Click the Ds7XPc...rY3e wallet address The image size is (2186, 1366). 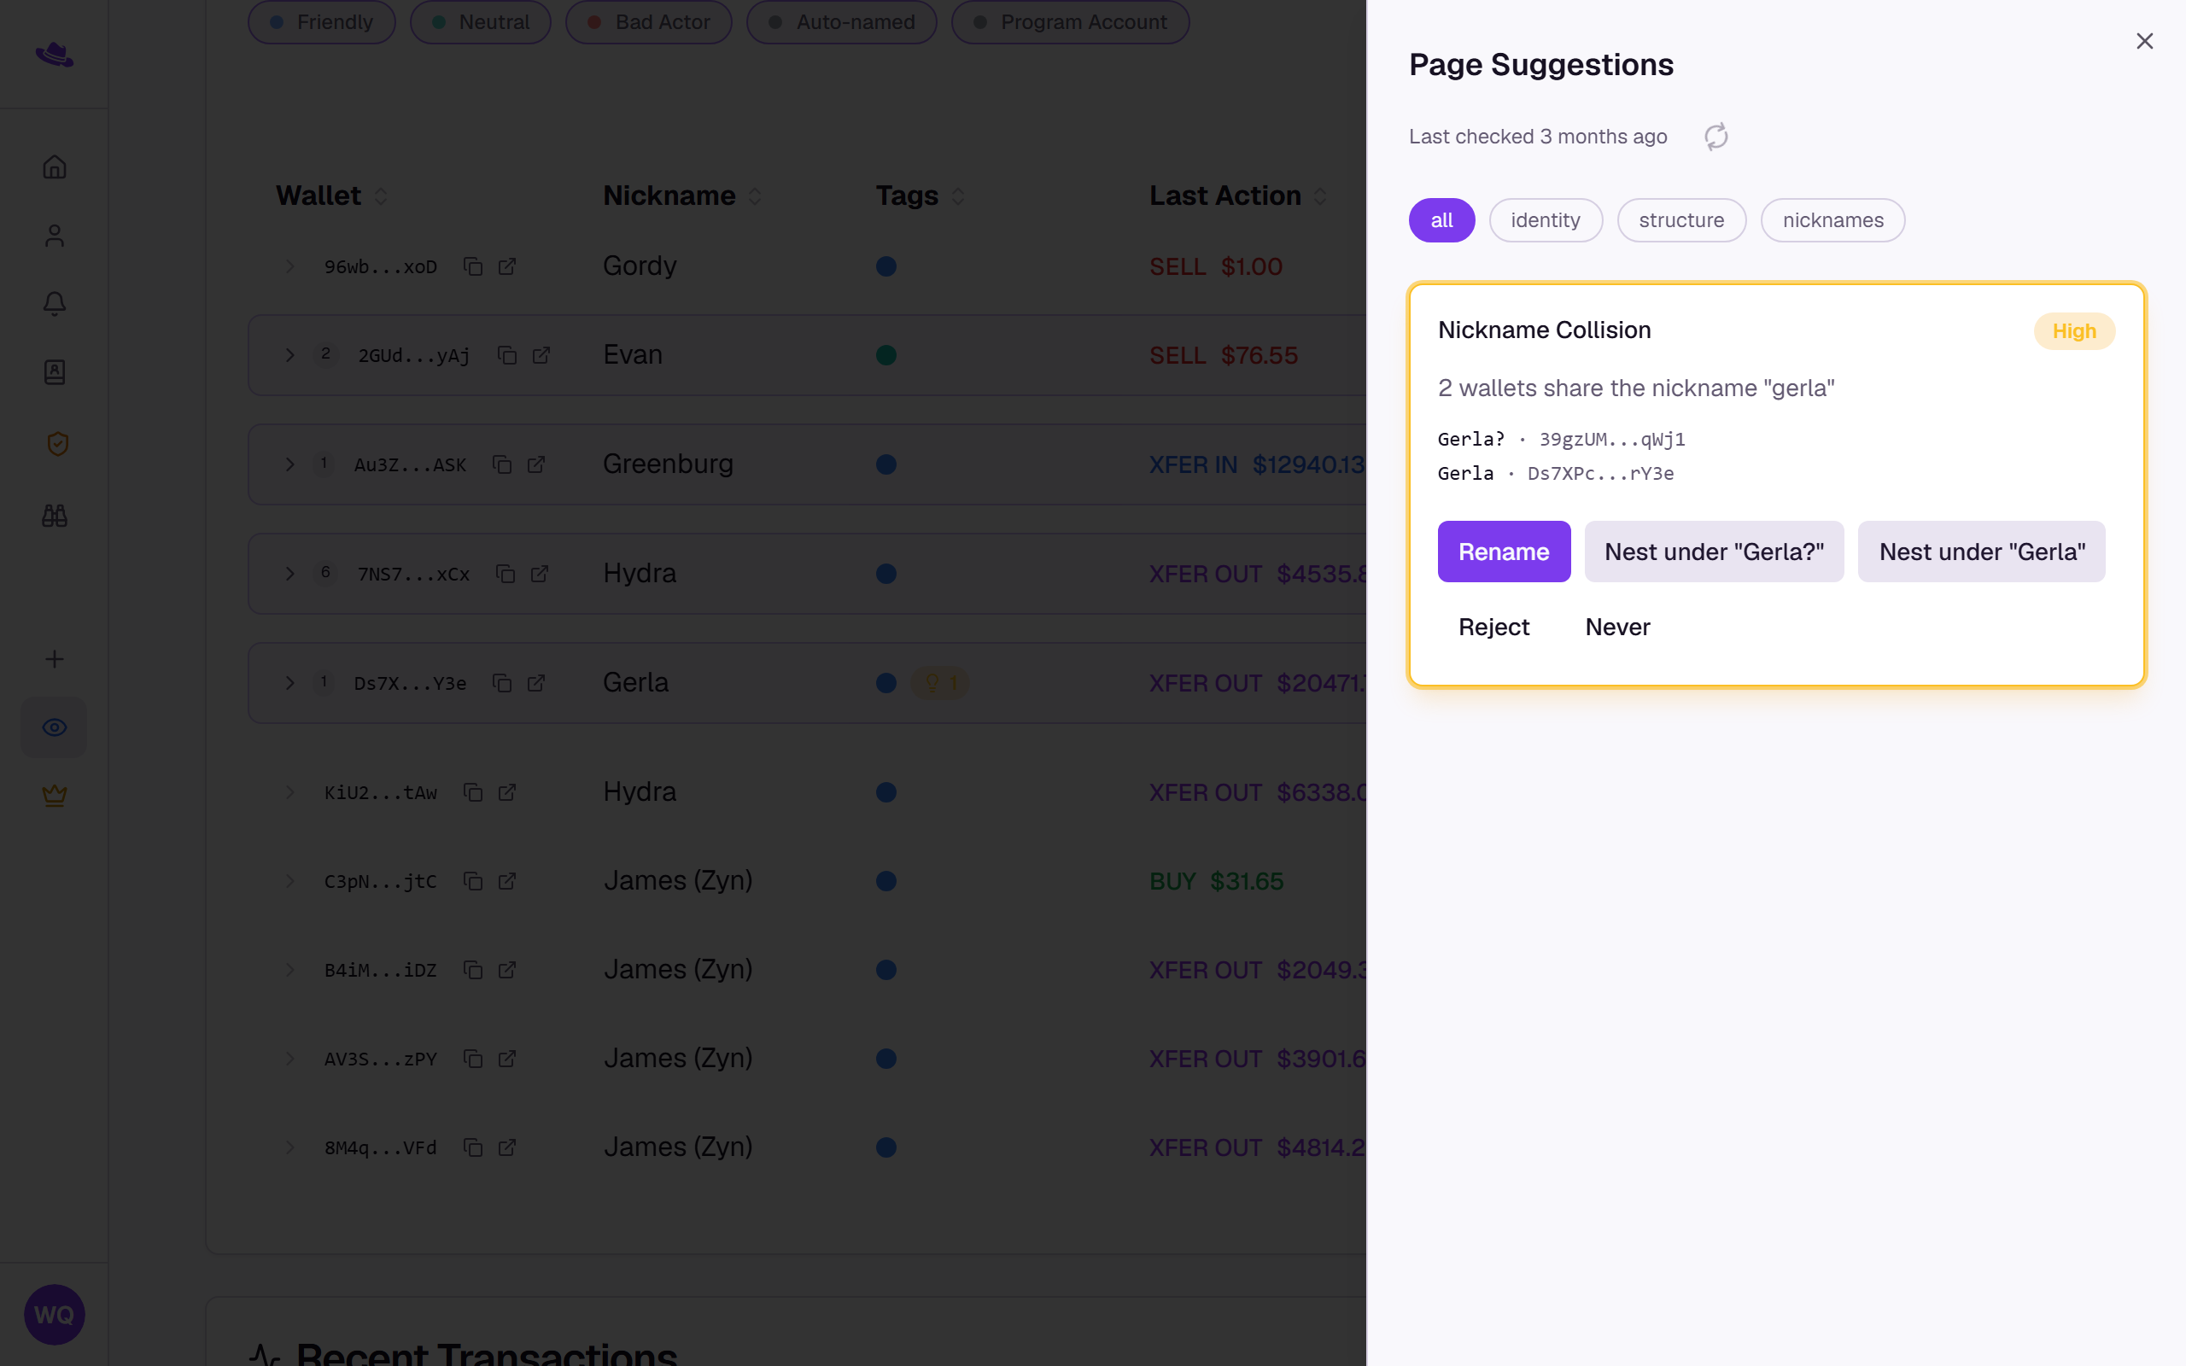click(x=1601, y=473)
